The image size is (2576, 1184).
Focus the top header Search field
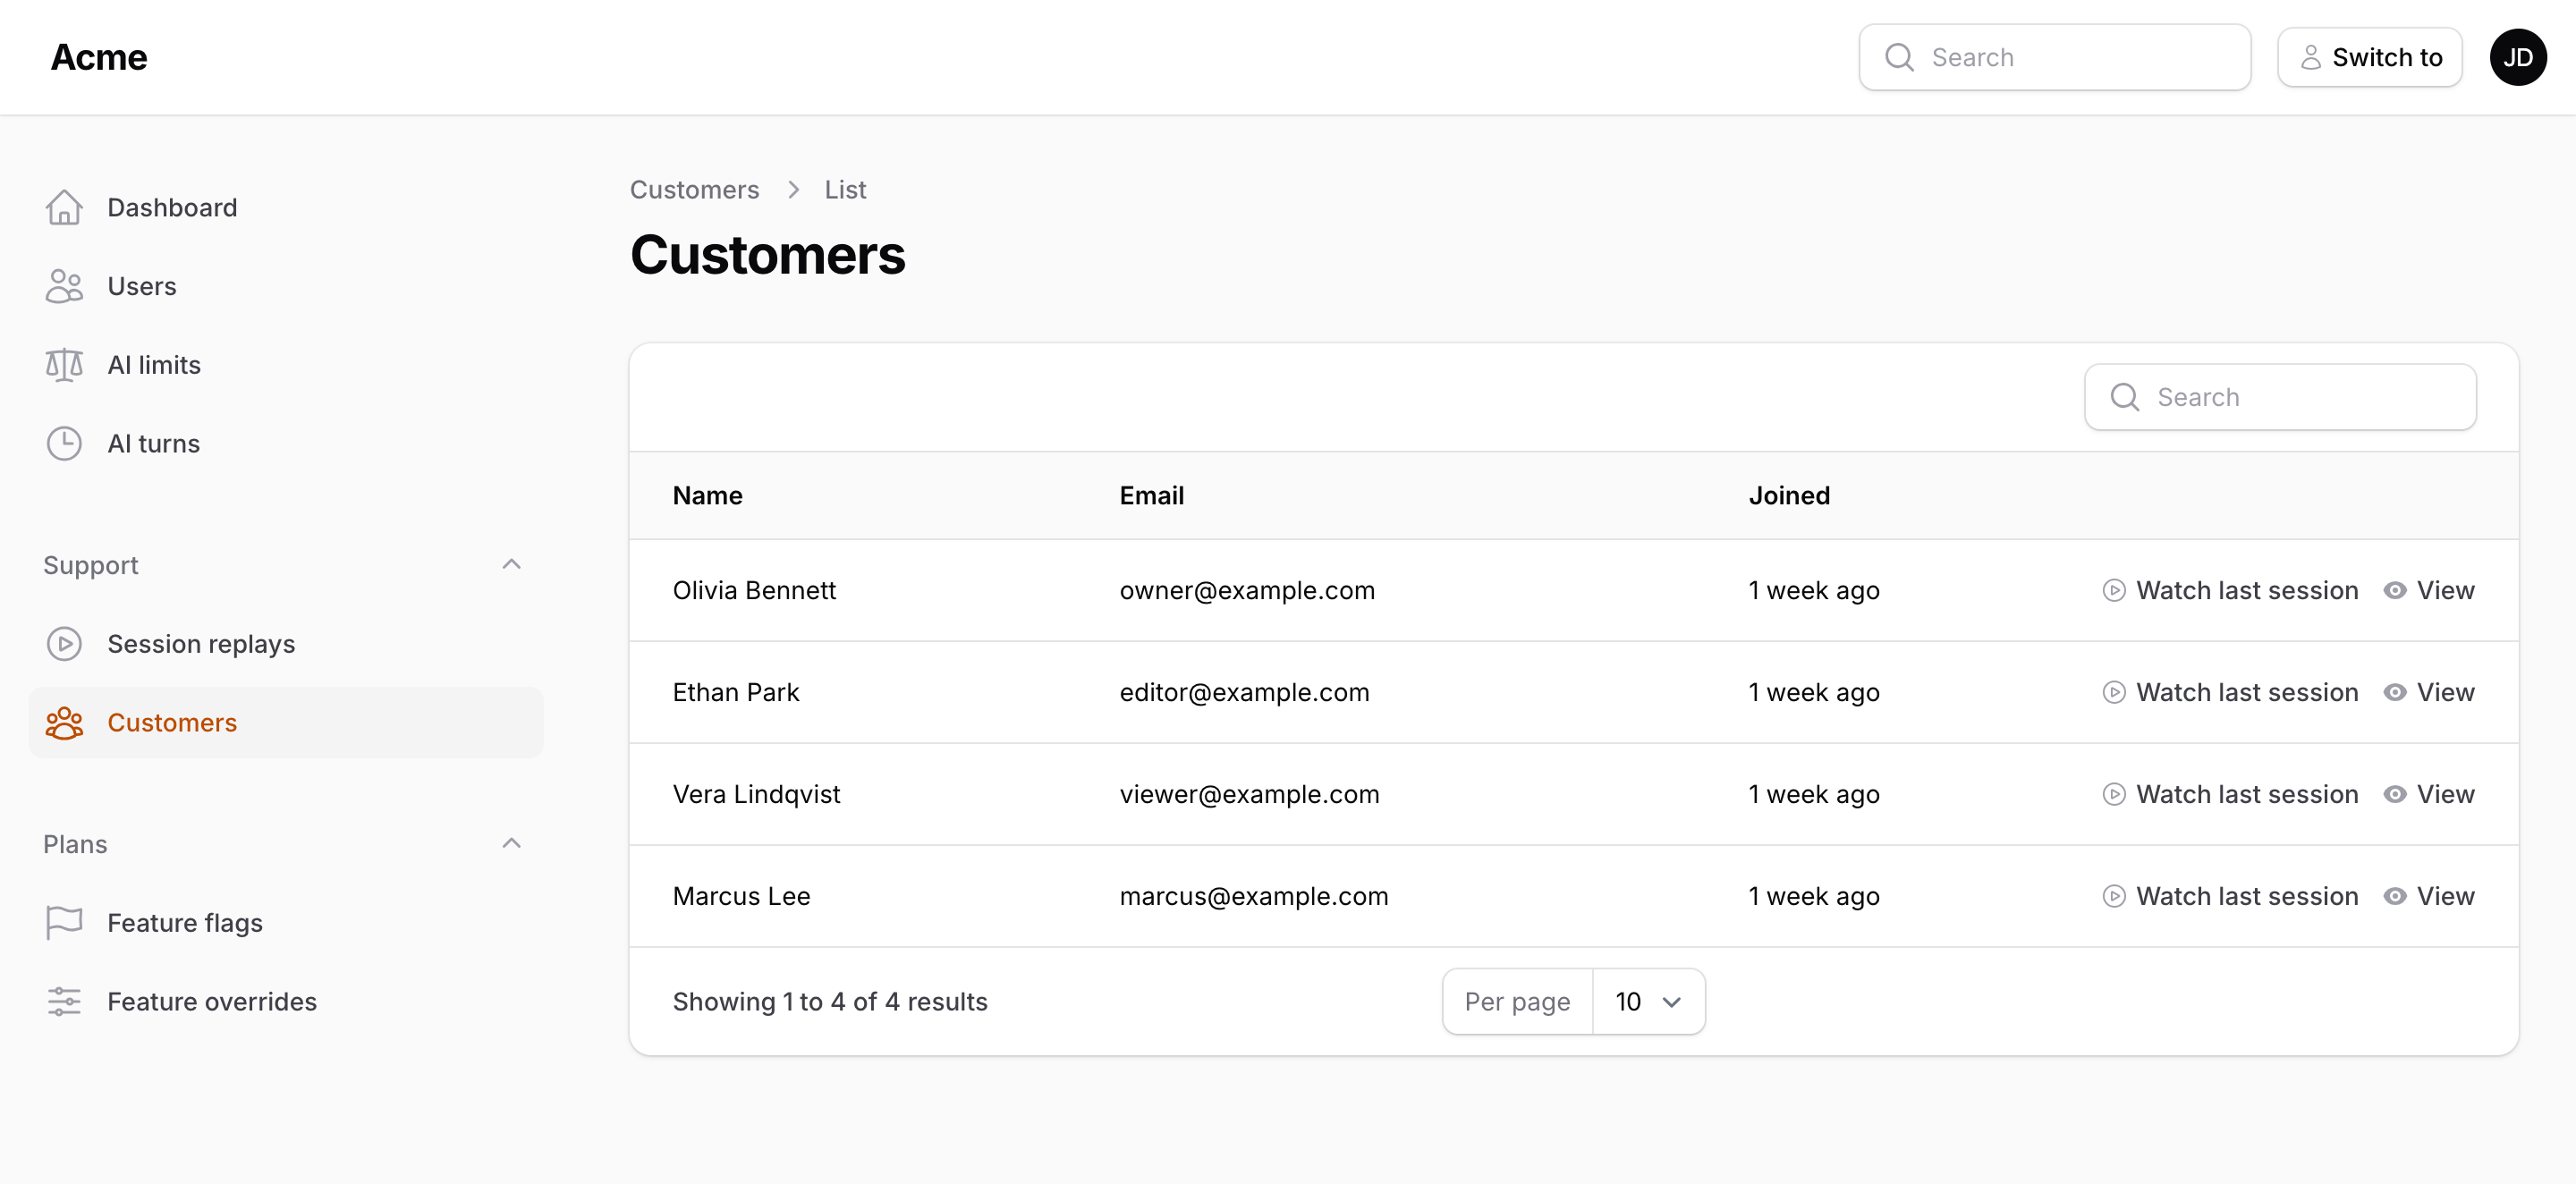2055,57
